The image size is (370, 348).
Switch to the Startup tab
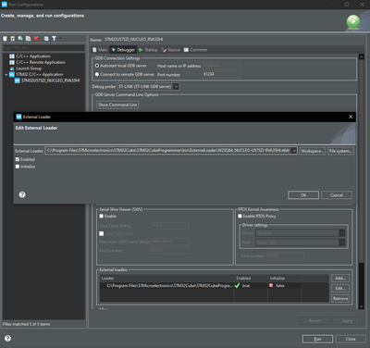click(148, 50)
